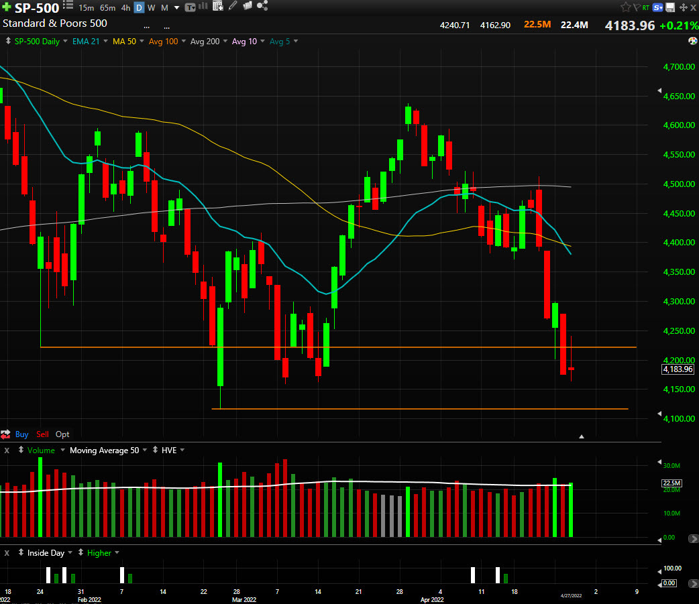Select the W weekly timeframe
Viewport: 699px width, 604px height.
pyautogui.click(x=151, y=7)
